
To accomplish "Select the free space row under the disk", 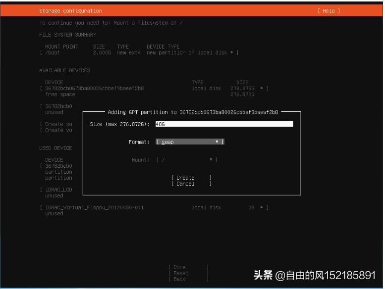I will (60, 95).
